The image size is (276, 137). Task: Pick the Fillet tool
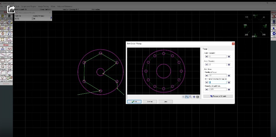coord(9,73)
